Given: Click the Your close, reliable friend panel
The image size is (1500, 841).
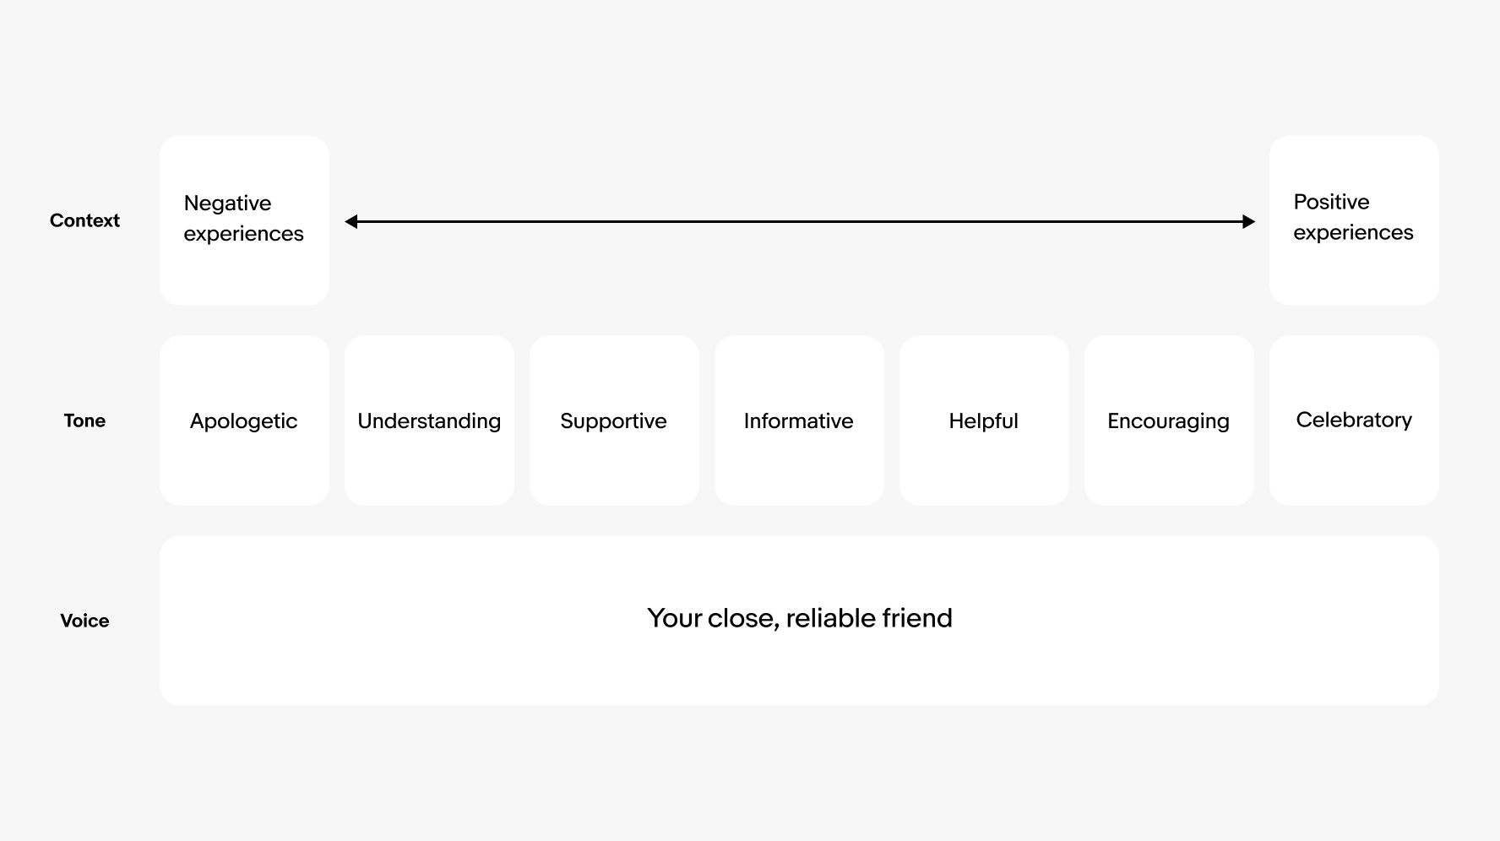Looking at the screenshot, I should pos(799,621).
